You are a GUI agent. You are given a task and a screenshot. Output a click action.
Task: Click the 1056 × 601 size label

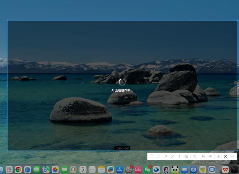pos(122,148)
